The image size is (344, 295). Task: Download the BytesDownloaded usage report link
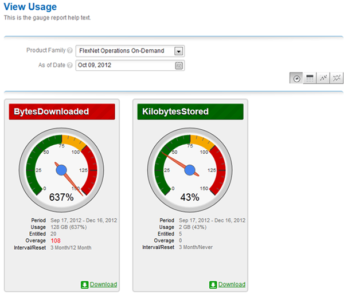point(103,284)
